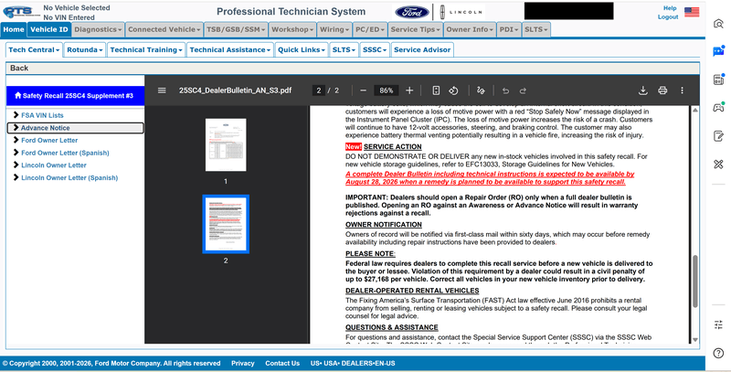The width and height of the screenshot is (731, 372).
Task: Click the PDF page number field
Action: 318,90
